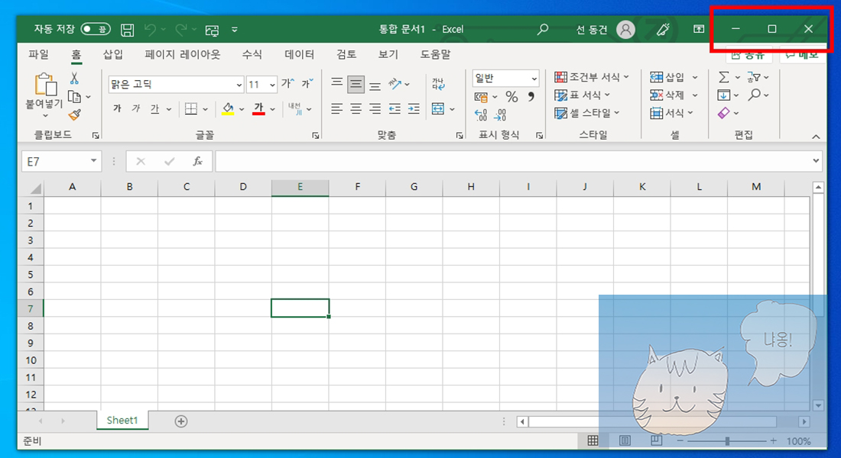Screen dimensions: 841x458
Task: Open the 데이터 tab
Action: (x=299, y=54)
